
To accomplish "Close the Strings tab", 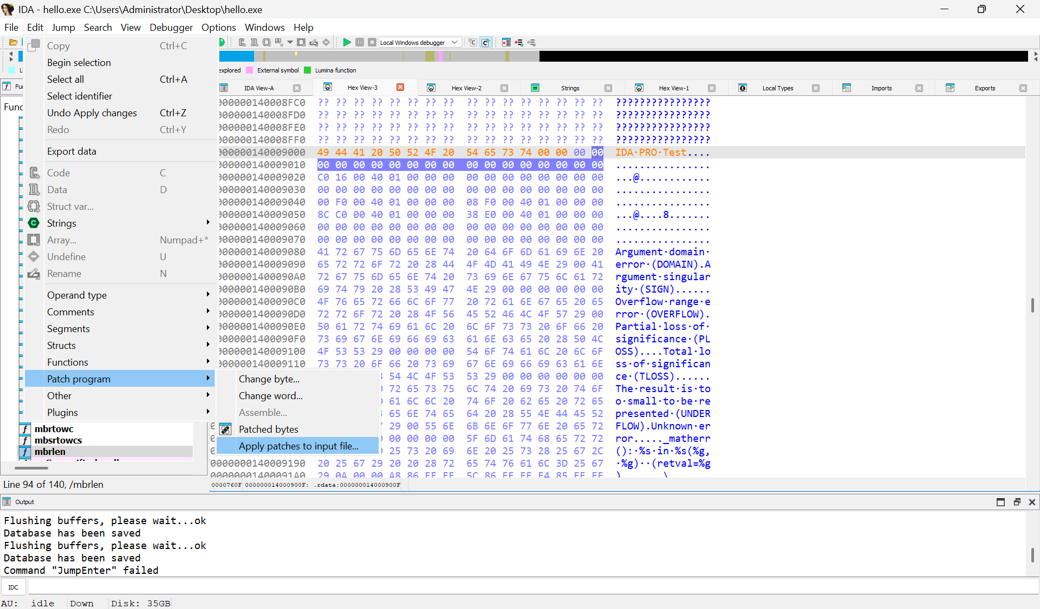I will pyautogui.click(x=608, y=88).
